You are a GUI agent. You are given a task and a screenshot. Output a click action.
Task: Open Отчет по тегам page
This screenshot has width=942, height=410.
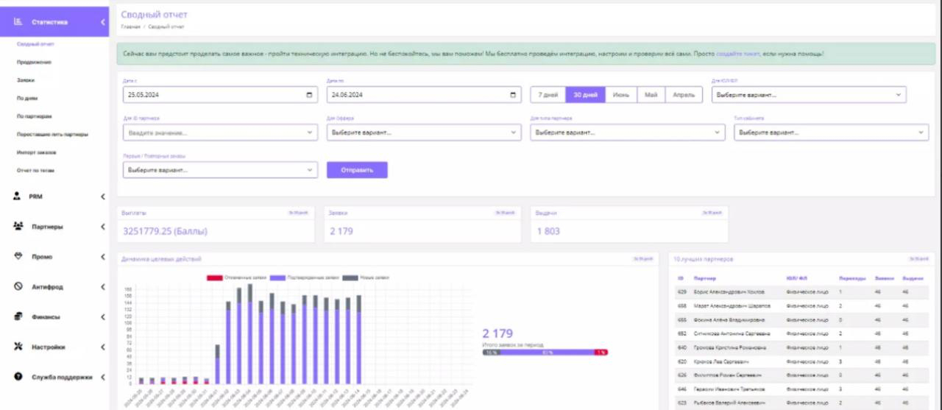pos(36,170)
